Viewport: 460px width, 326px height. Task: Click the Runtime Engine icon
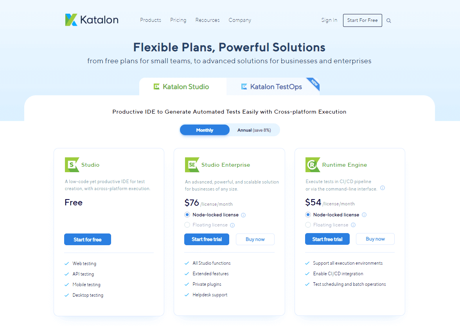pos(313,165)
